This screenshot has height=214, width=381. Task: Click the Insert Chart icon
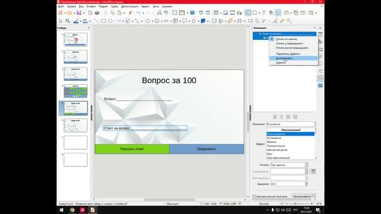[x=239, y=13]
